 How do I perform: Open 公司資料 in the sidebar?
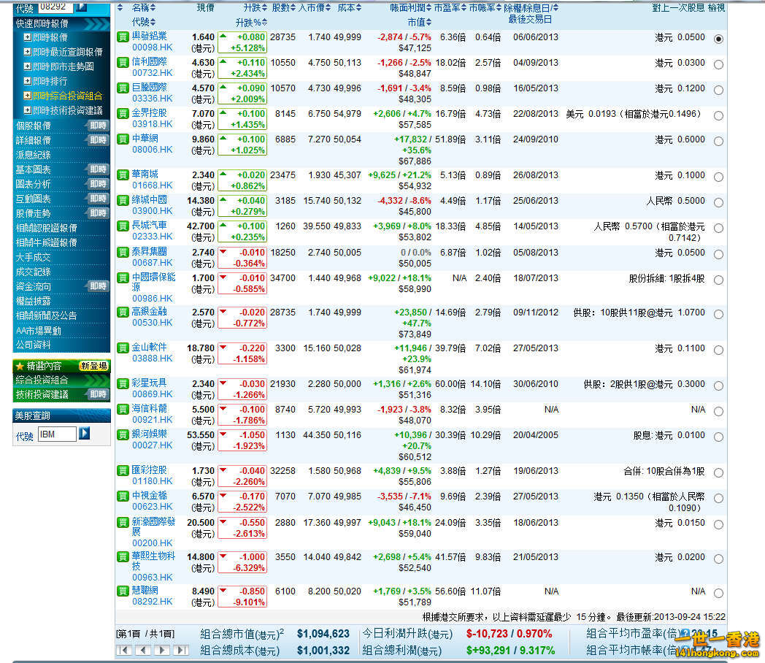(33, 345)
